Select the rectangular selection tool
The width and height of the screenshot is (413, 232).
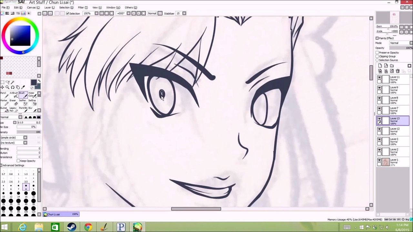pyautogui.click(x=2, y=82)
